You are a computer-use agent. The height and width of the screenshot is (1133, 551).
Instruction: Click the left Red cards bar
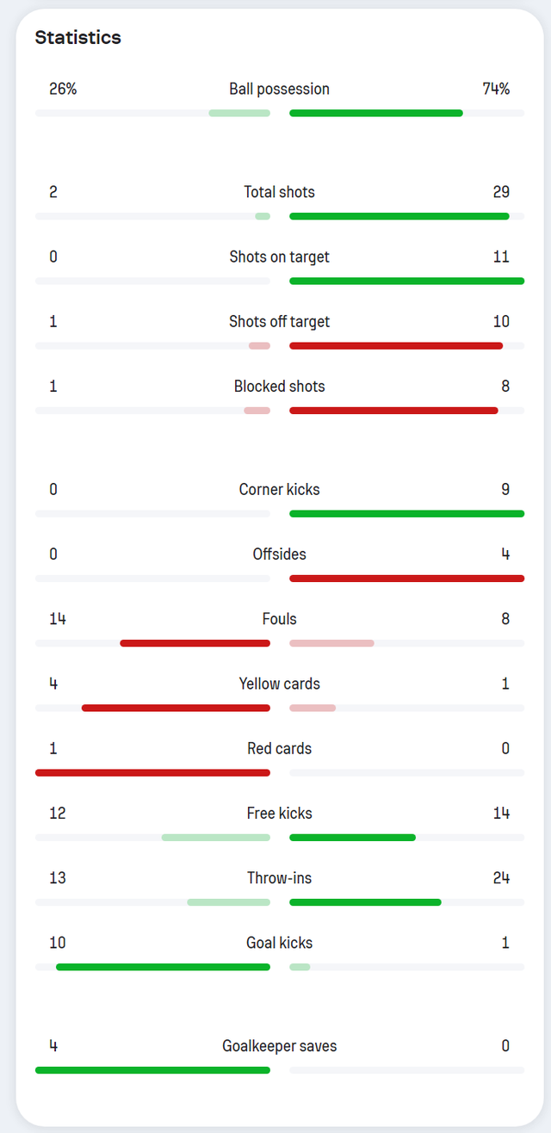tap(152, 772)
